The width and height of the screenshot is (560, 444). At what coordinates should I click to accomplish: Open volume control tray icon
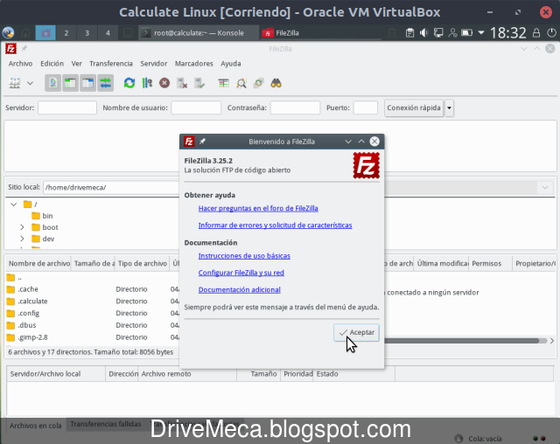pos(423,33)
